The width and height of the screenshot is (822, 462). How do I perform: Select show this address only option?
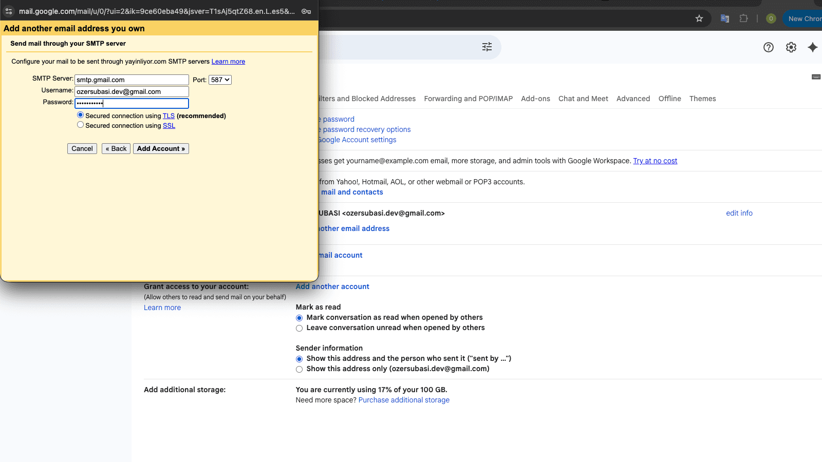point(299,369)
